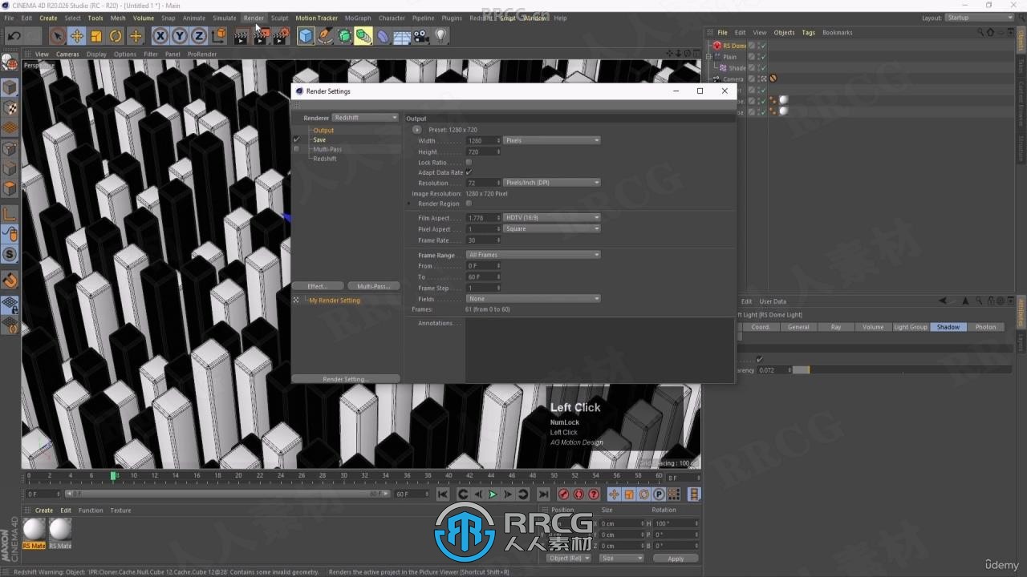
Task: Open the Frame Range All Frames dropdown
Action: click(533, 255)
